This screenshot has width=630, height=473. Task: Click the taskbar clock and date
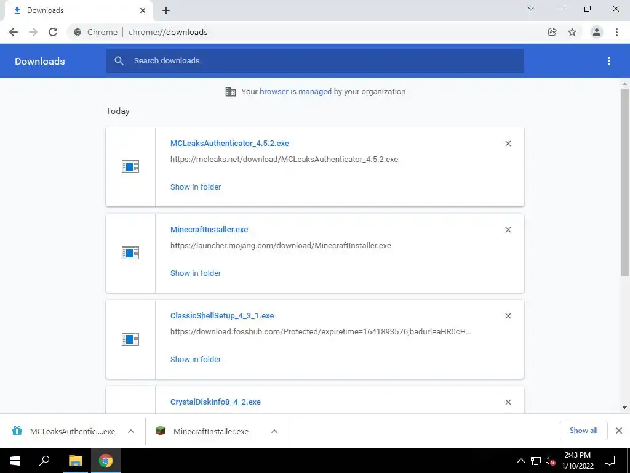point(577,461)
